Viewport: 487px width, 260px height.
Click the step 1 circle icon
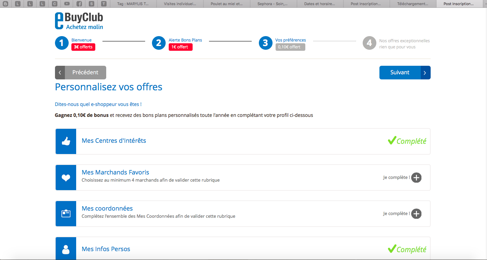pyautogui.click(x=61, y=43)
